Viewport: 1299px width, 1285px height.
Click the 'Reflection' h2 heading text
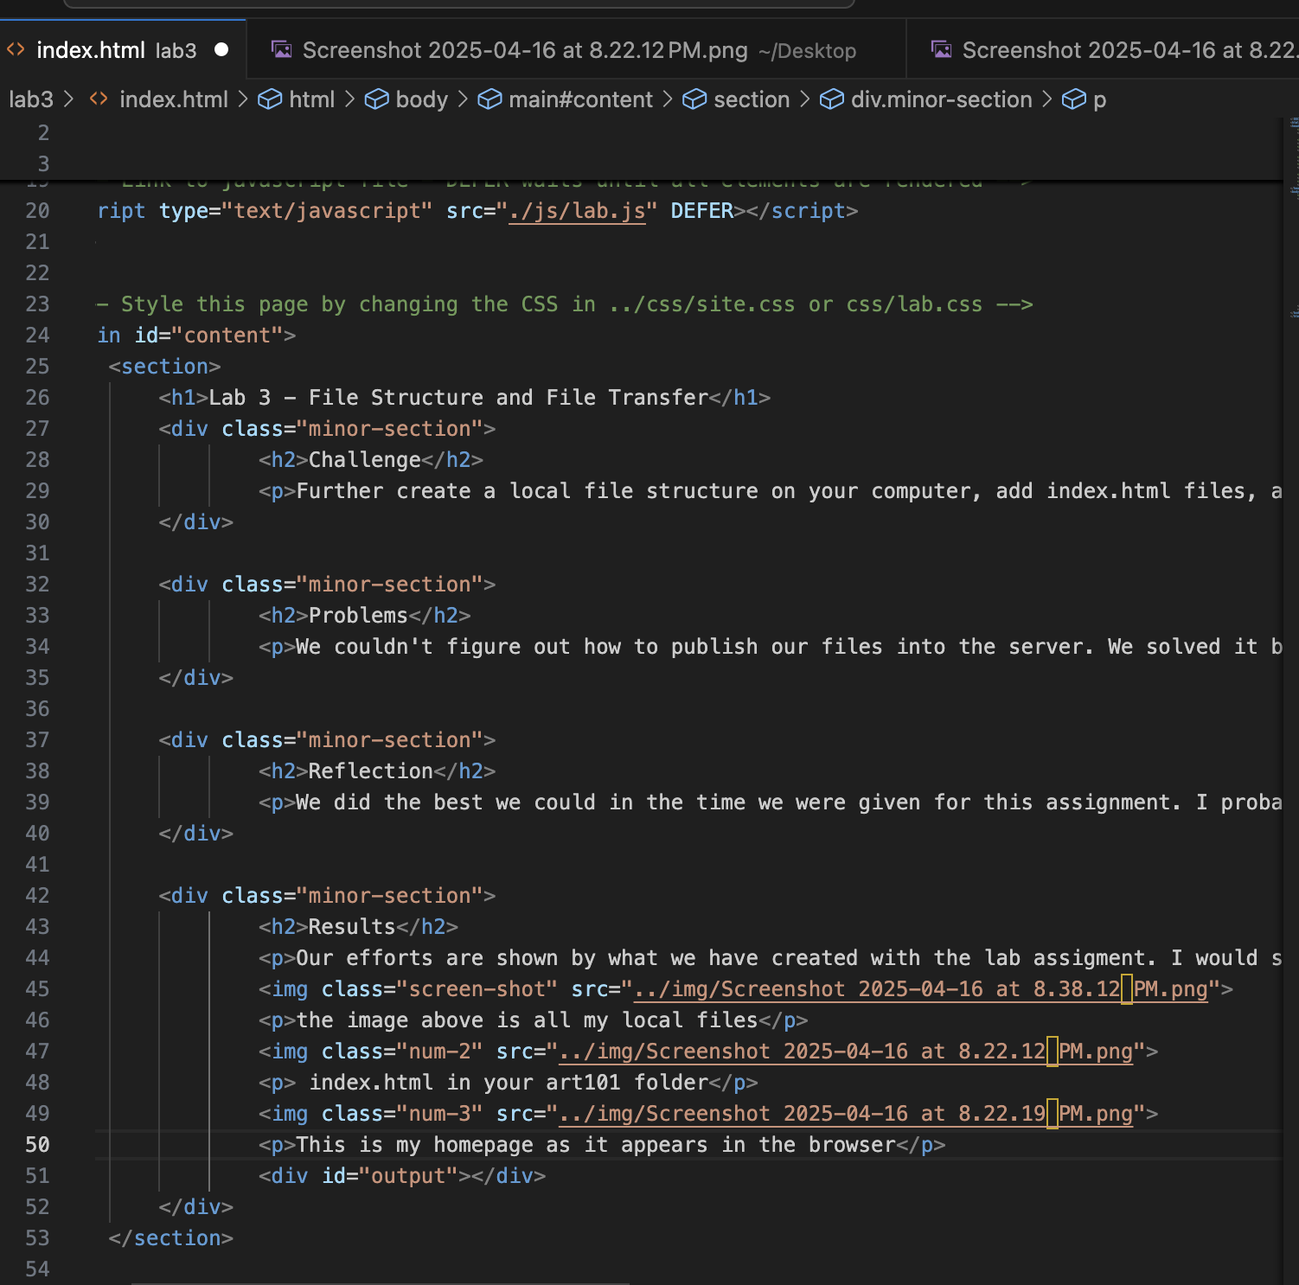[371, 771]
